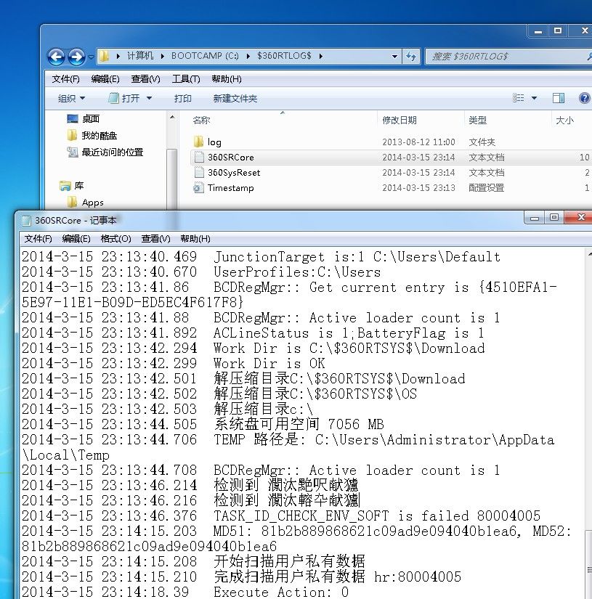Viewport: 592px width, 599px height.
Task: Open Explorer 查看(V) menu
Action: [x=145, y=79]
